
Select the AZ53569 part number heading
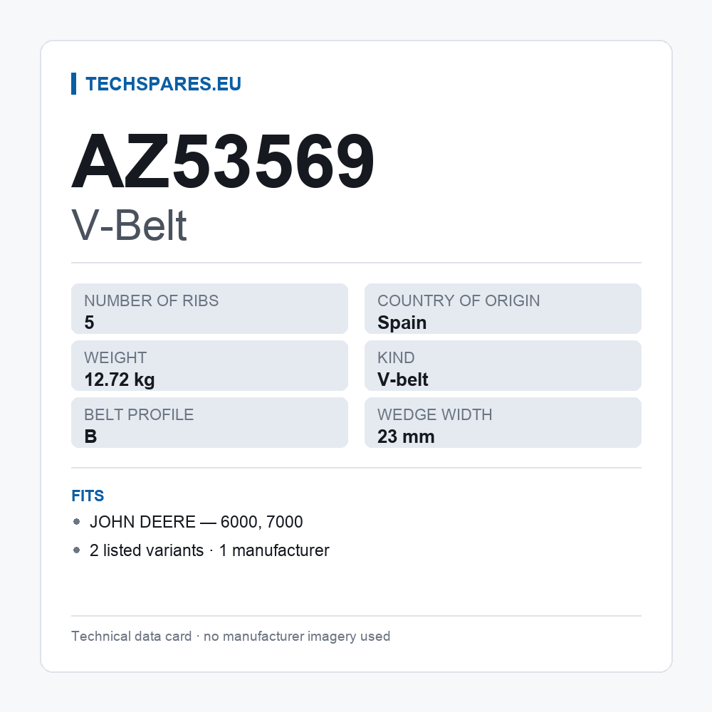[x=222, y=161]
